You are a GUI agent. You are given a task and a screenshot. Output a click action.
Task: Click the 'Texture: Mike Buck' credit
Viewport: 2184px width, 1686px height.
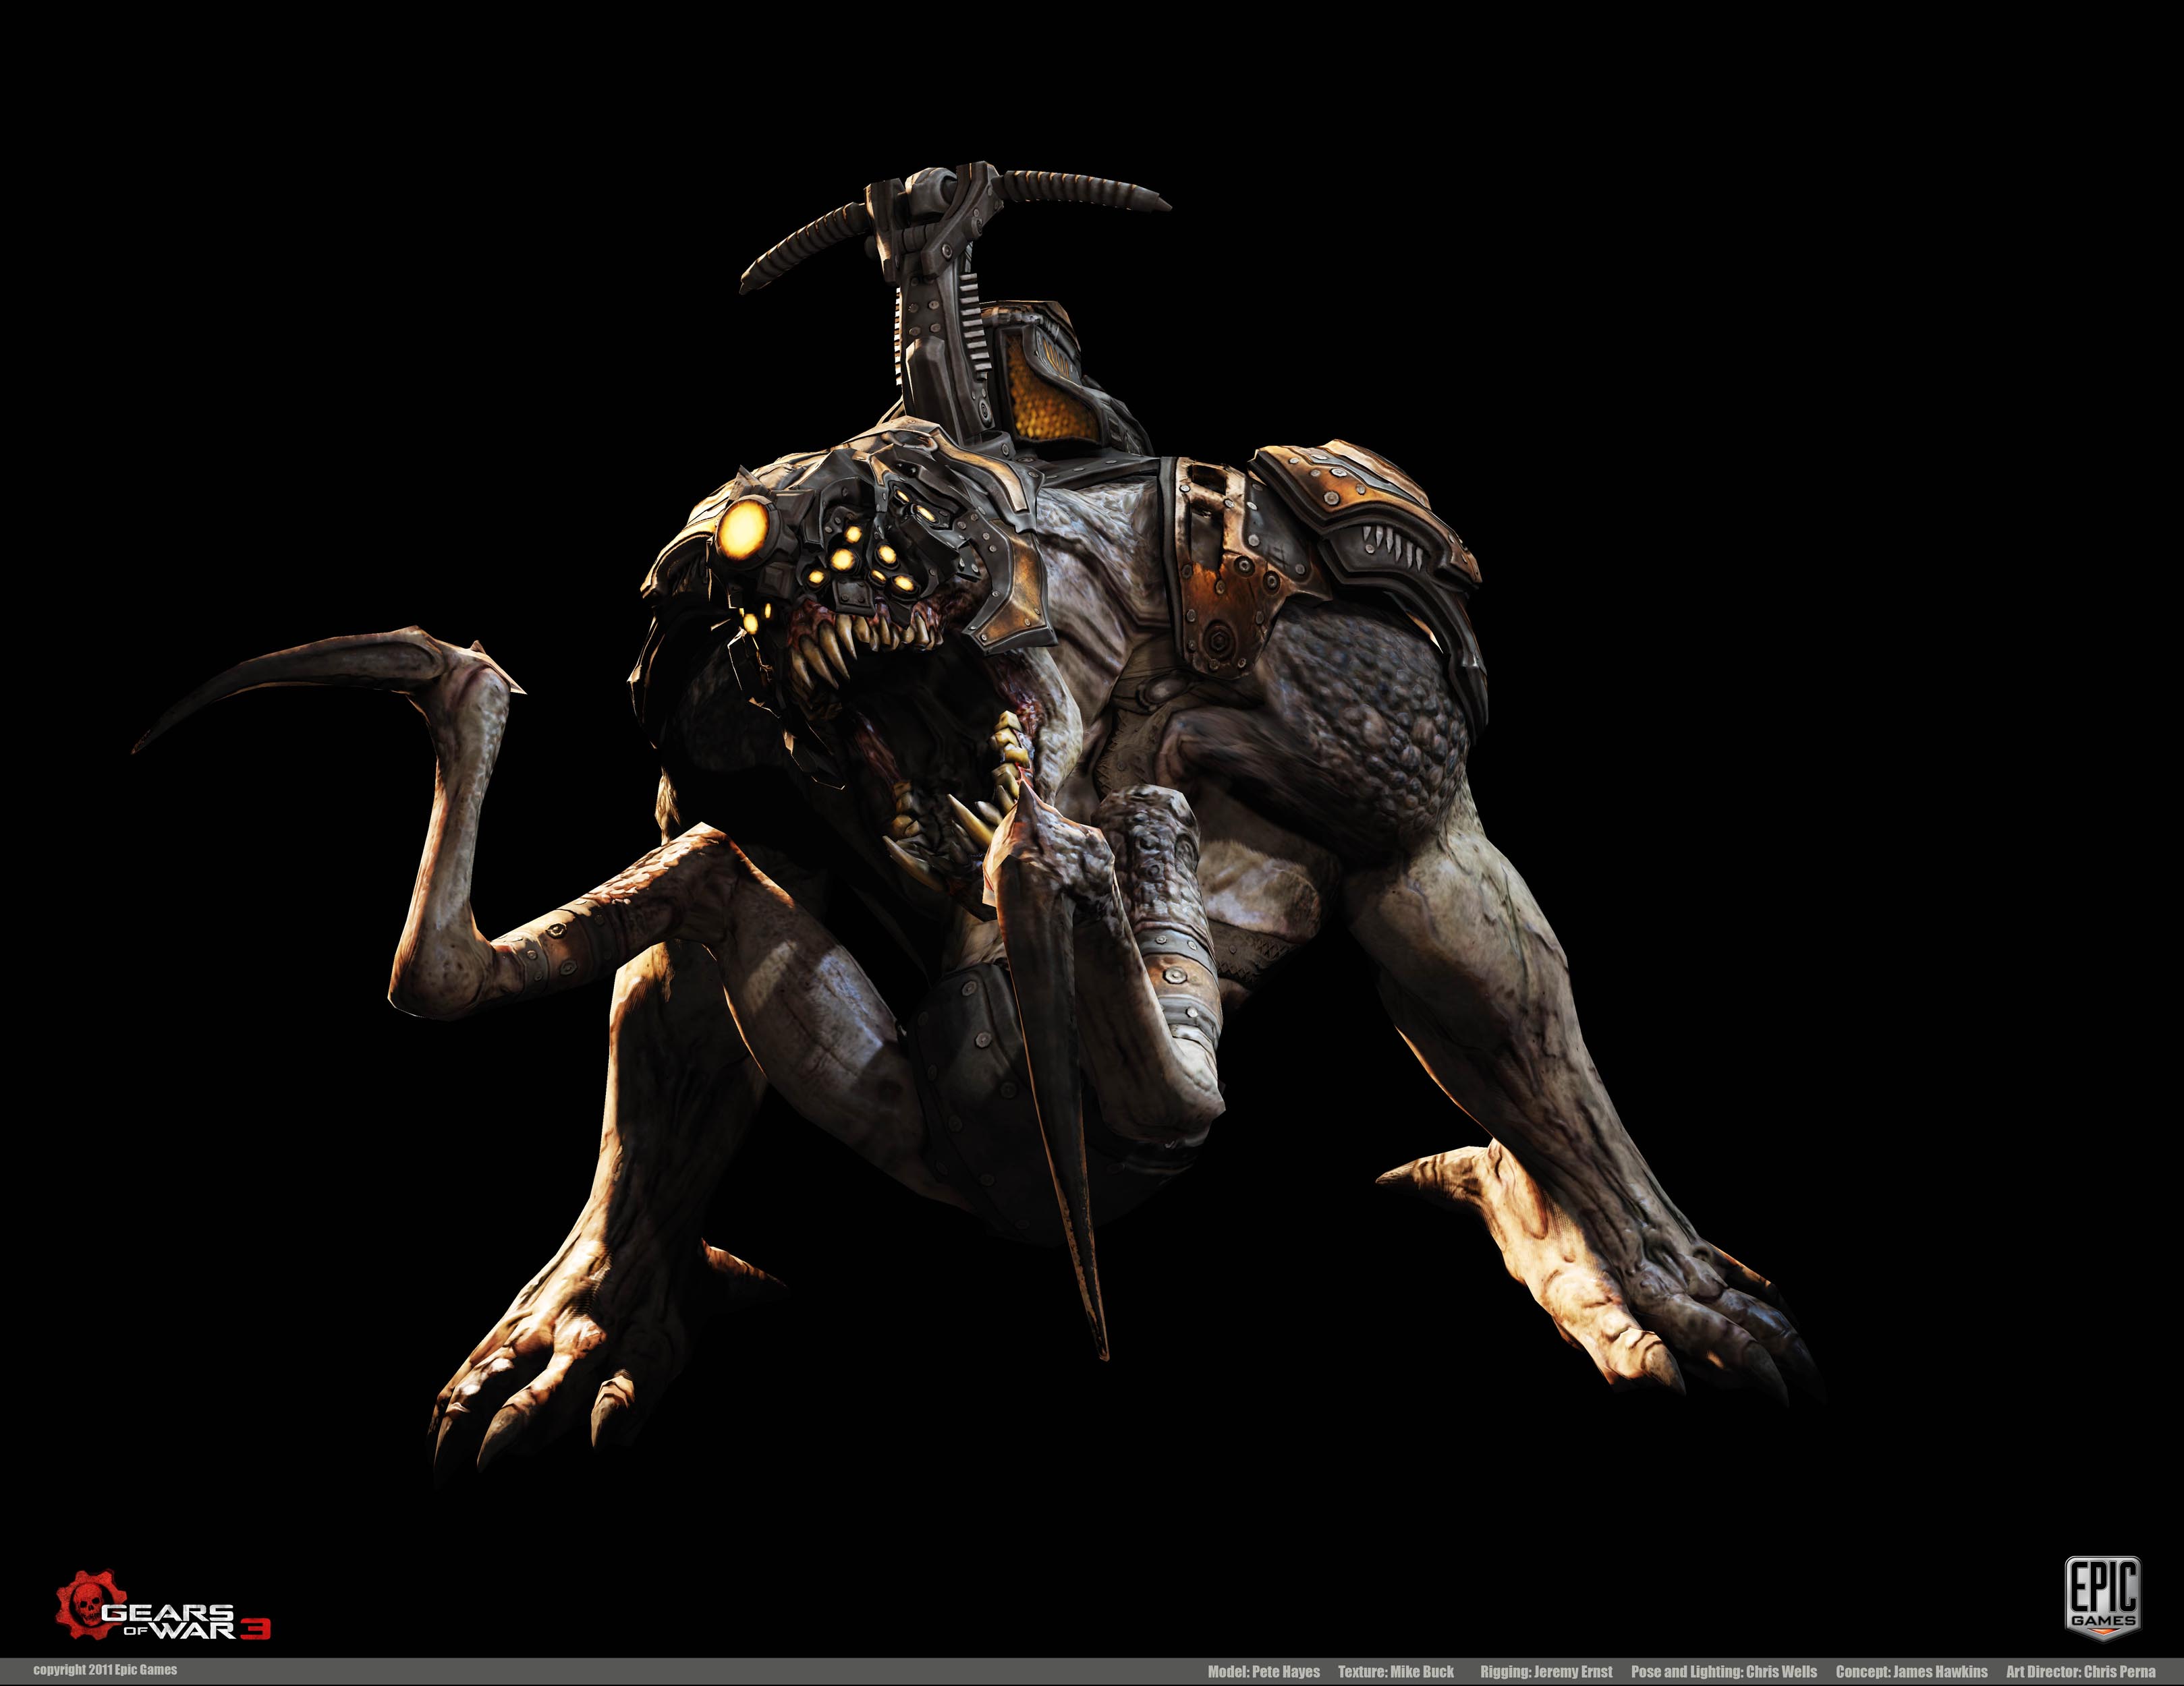(x=1396, y=1672)
